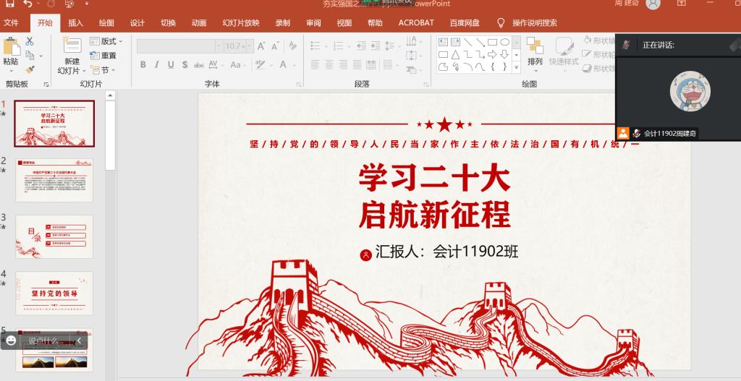Click the 重置 reset button
The image size is (741, 381).
[x=103, y=56]
